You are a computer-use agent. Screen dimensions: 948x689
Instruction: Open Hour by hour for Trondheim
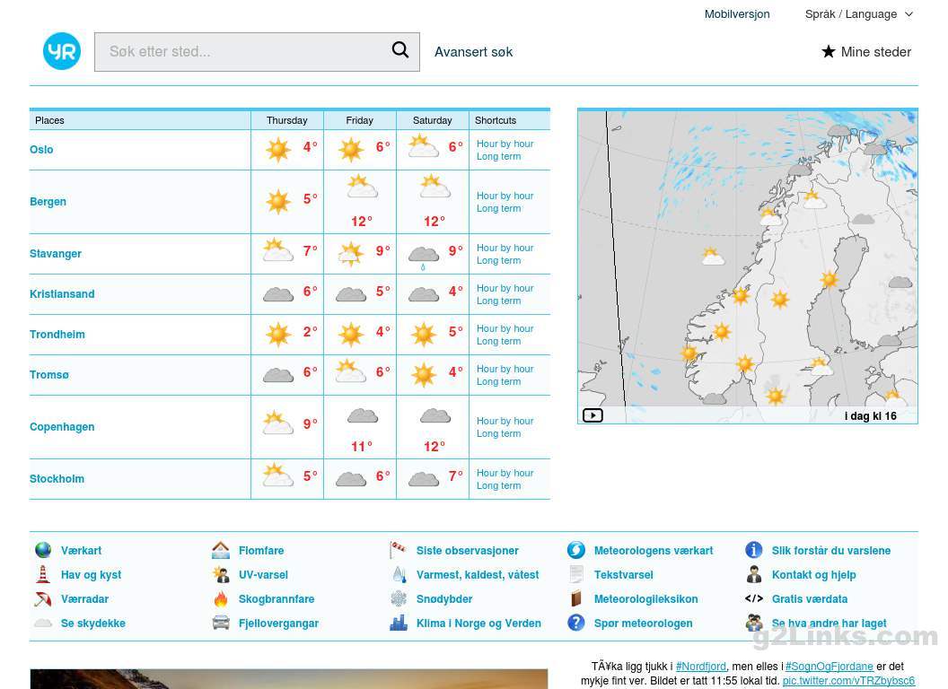tap(505, 328)
